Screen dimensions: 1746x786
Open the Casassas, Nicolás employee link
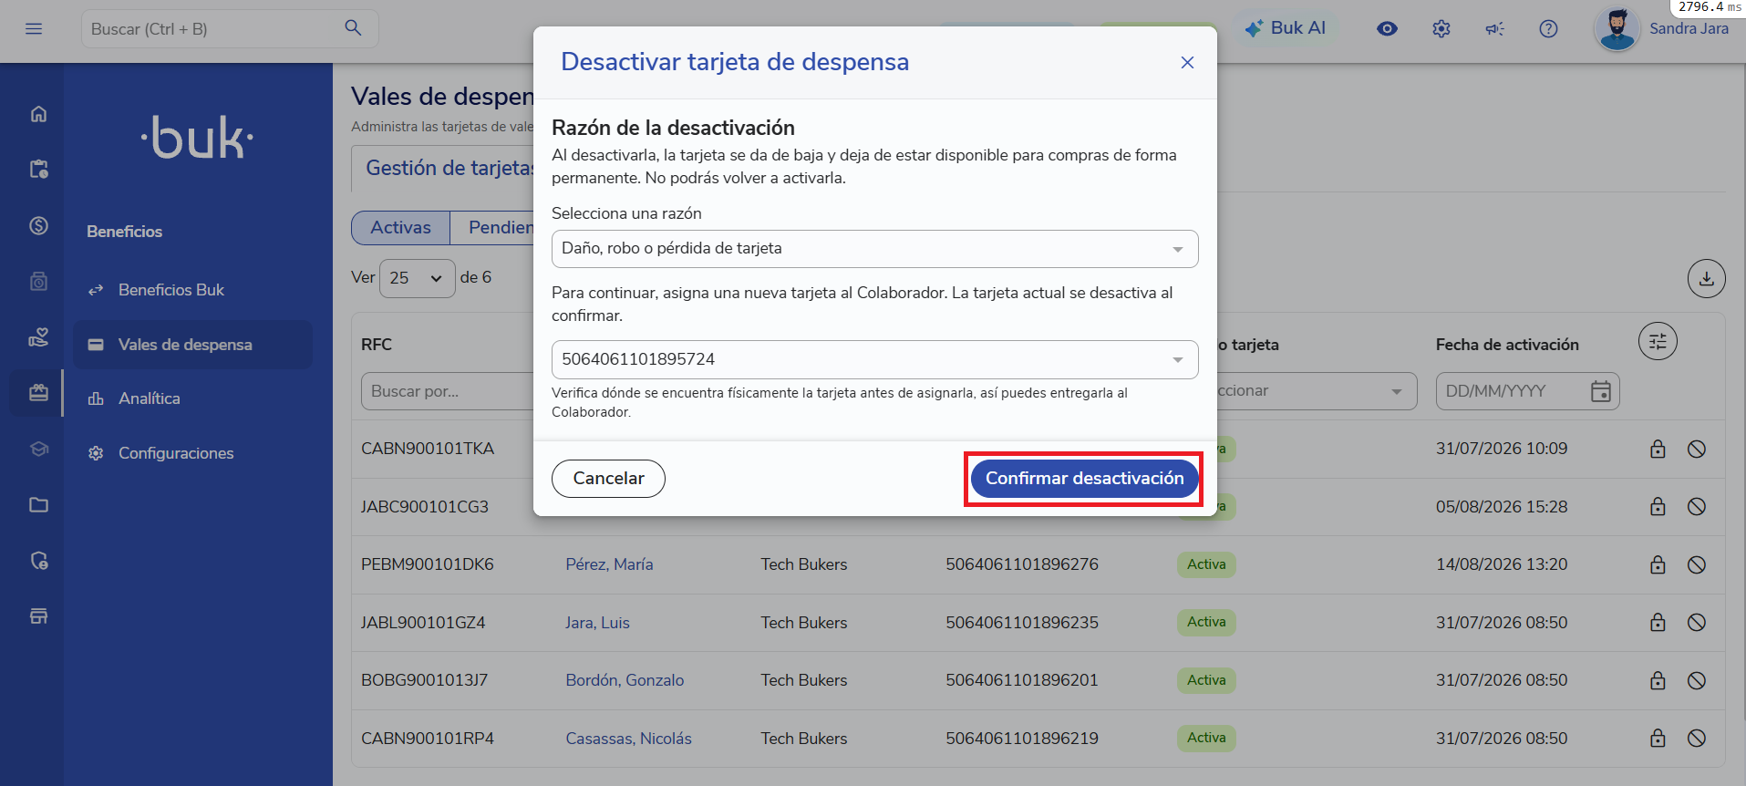click(628, 739)
